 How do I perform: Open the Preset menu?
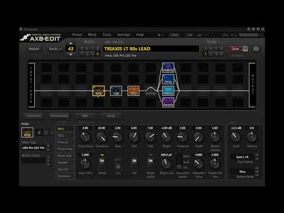(x=77, y=35)
